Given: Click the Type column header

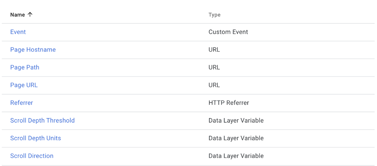Looking at the screenshot, I should click(214, 15).
